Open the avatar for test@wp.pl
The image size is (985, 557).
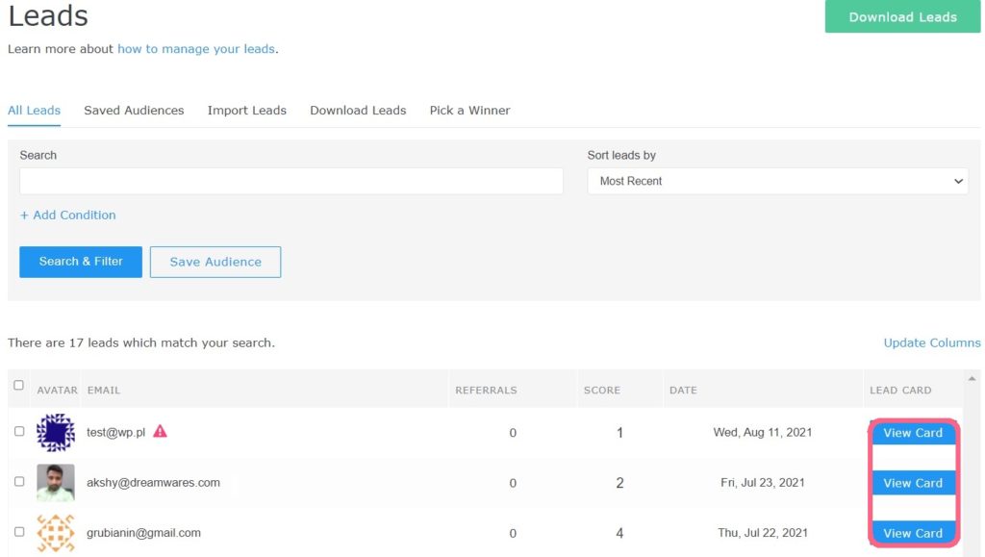[x=55, y=432]
